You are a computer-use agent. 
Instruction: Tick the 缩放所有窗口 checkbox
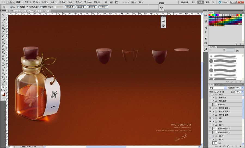41,7
